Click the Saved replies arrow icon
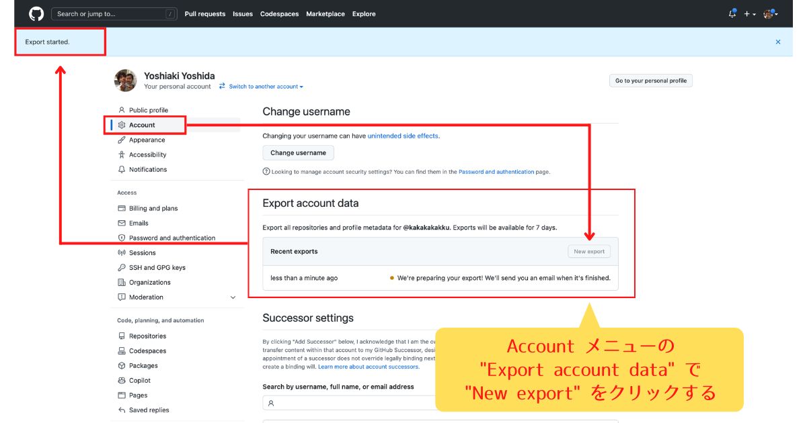This screenshot has width=807, height=423. pyautogui.click(x=122, y=410)
